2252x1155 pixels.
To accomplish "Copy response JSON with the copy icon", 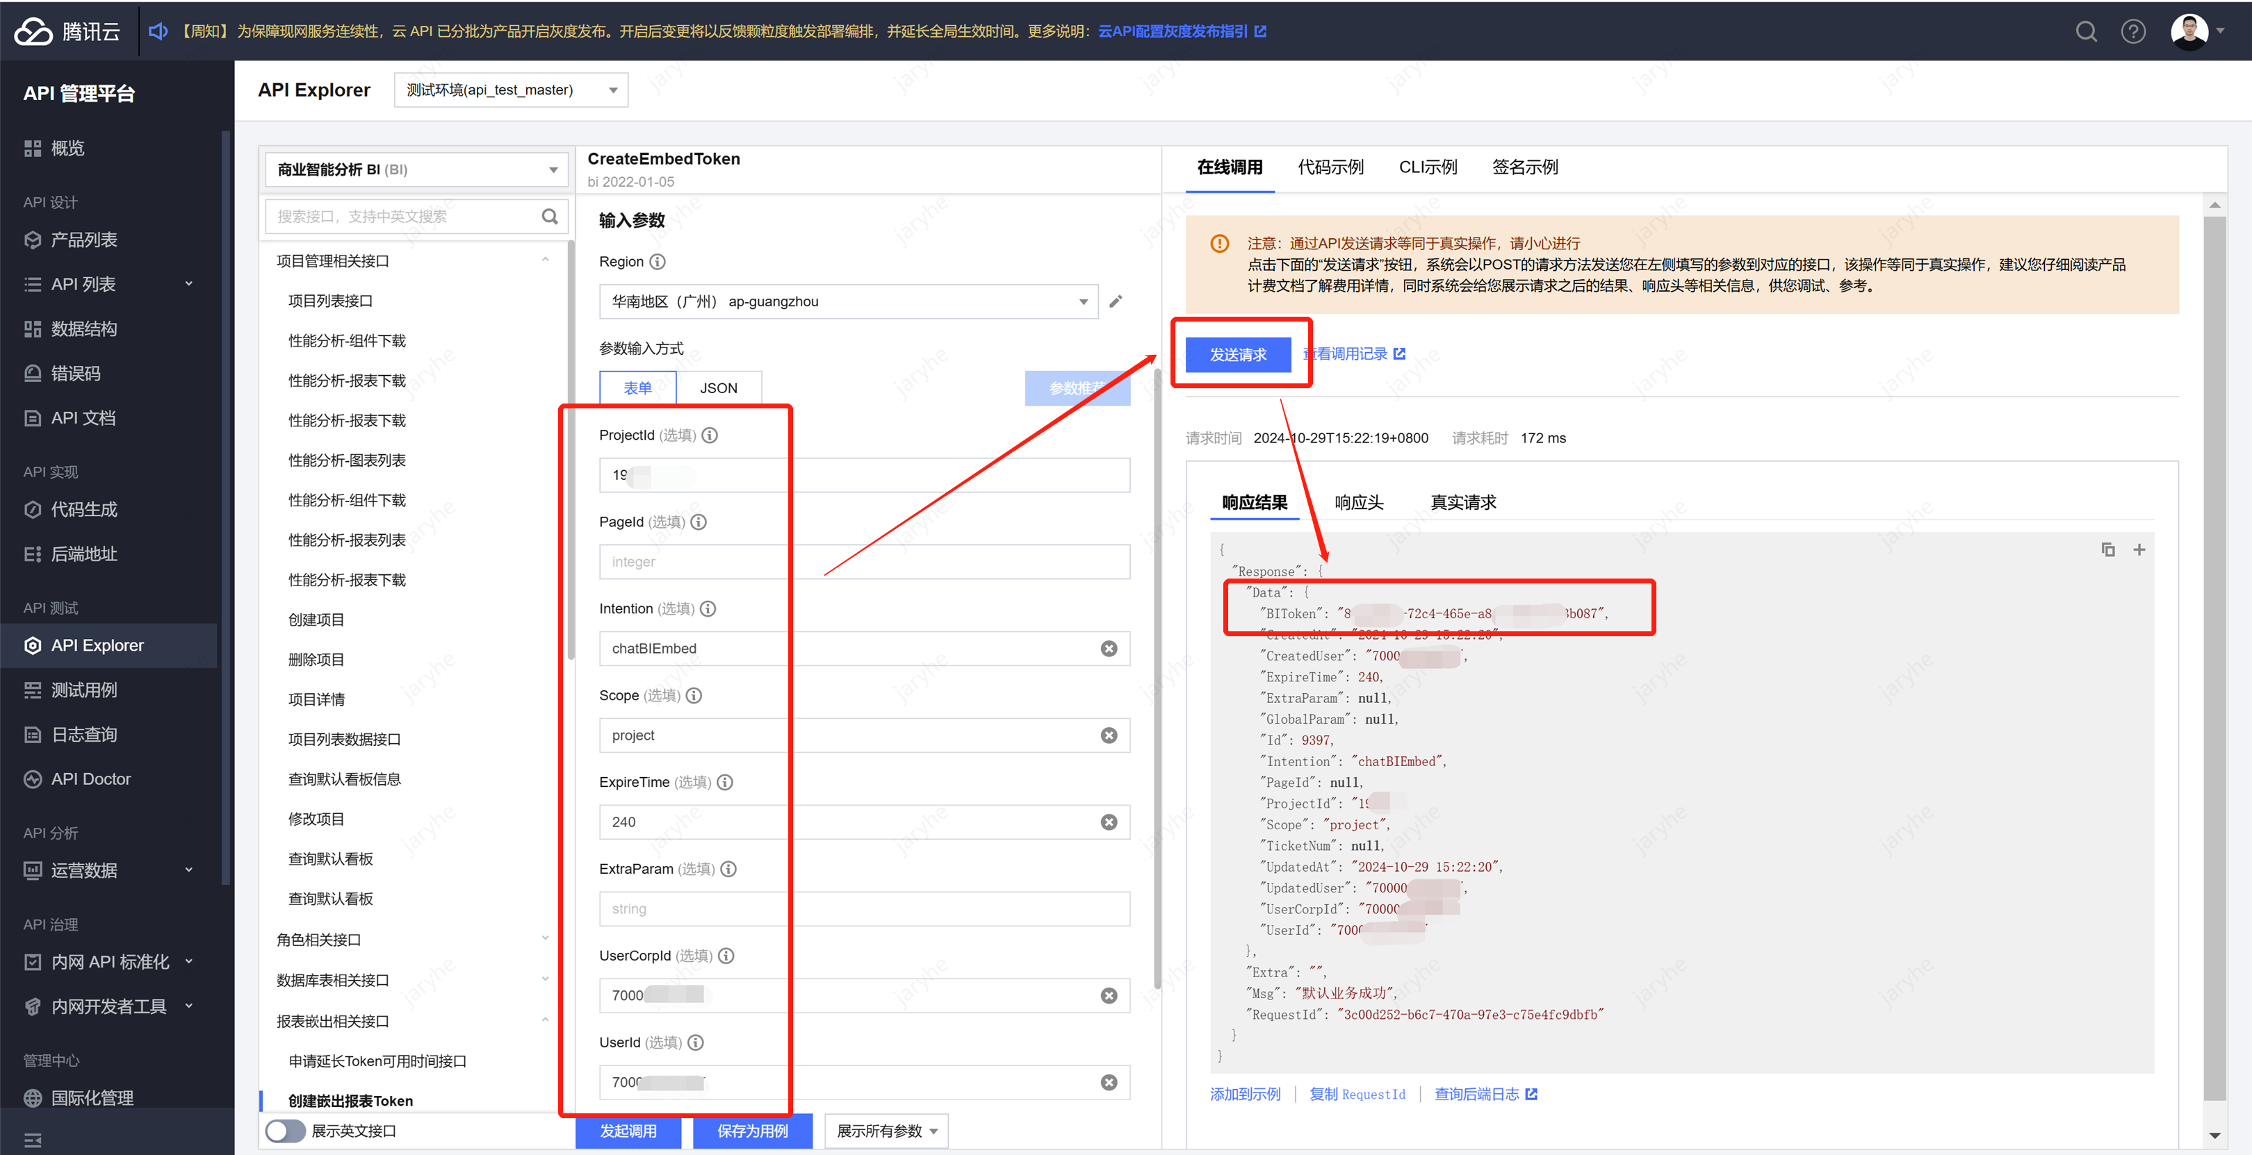I will point(2107,549).
